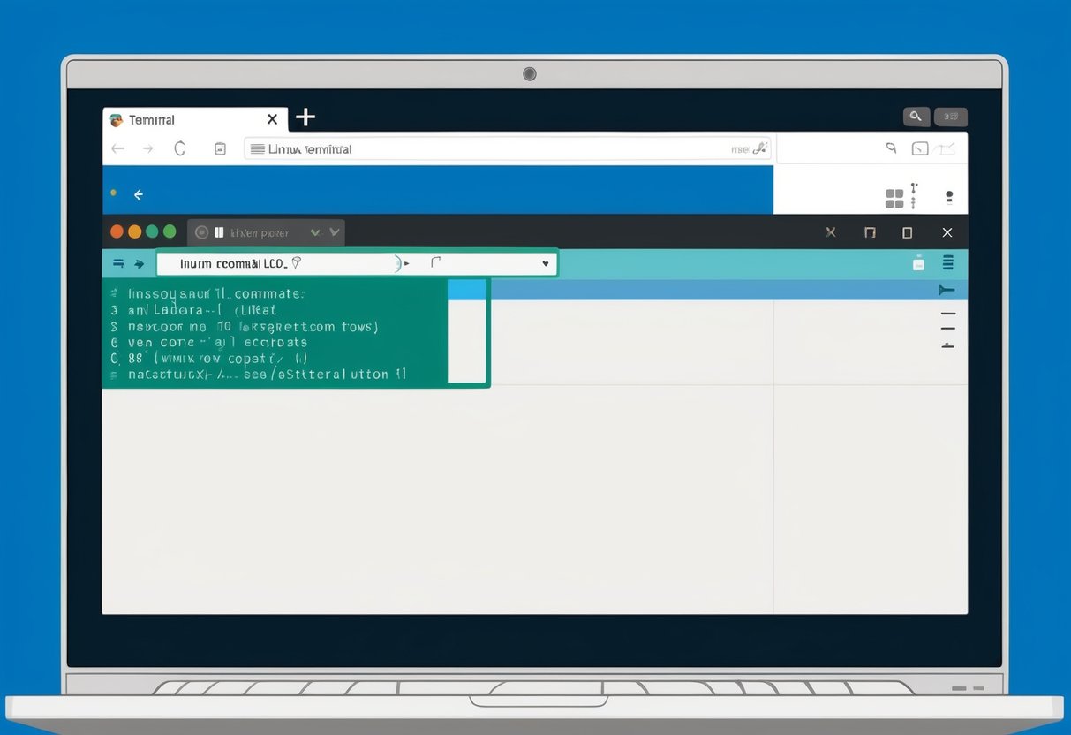The image size is (1071, 735).
Task: Click the clipboard icon beside the address bar
Action: point(220,148)
